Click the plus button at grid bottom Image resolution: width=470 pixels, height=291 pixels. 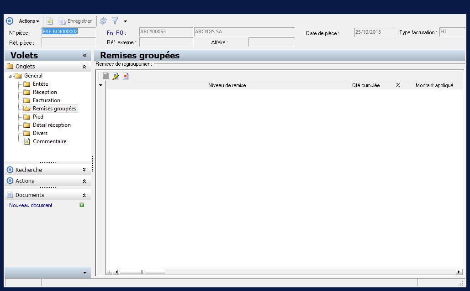(x=110, y=272)
